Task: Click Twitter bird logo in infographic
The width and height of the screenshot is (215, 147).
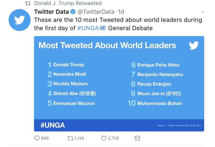Action: (x=194, y=45)
